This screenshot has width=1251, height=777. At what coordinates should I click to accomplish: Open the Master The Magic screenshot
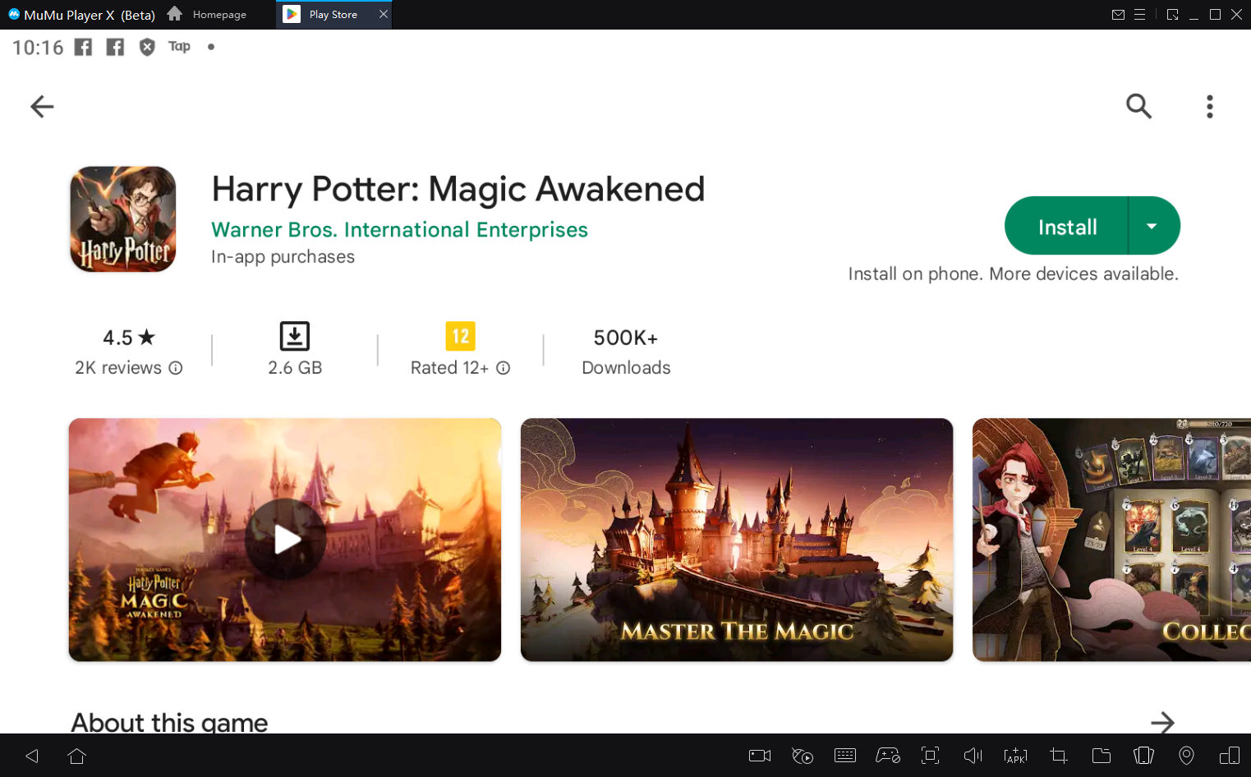737,540
